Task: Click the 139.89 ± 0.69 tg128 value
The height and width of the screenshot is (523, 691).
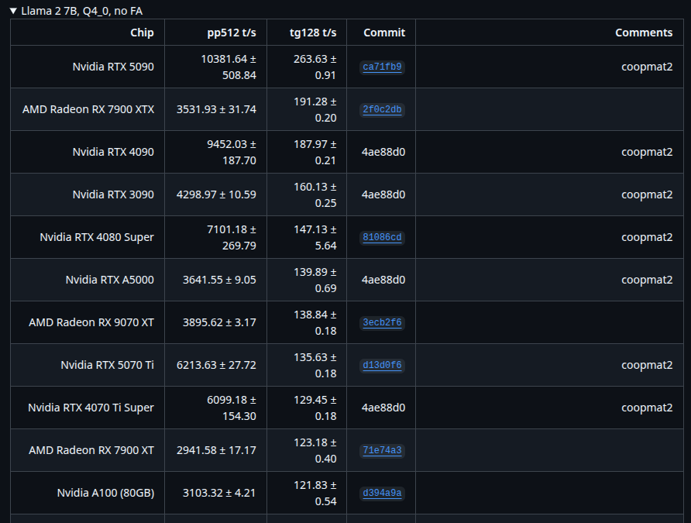Action: point(315,280)
